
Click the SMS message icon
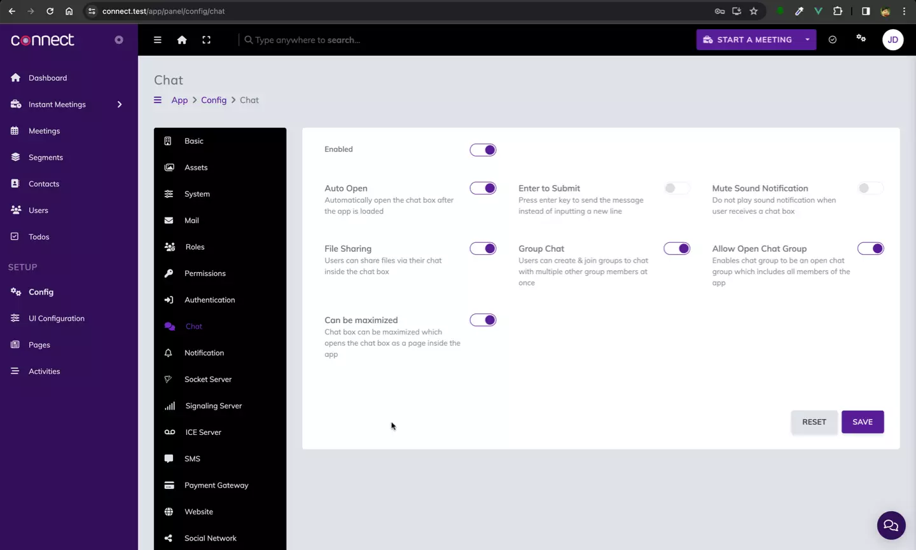click(x=169, y=458)
